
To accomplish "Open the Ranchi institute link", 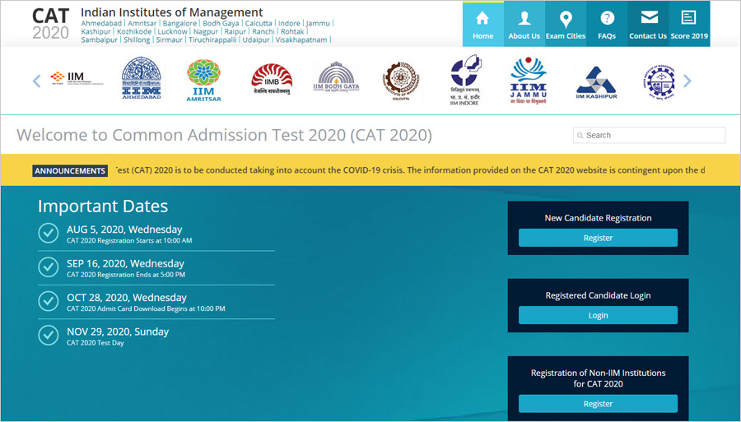I will 263,31.
